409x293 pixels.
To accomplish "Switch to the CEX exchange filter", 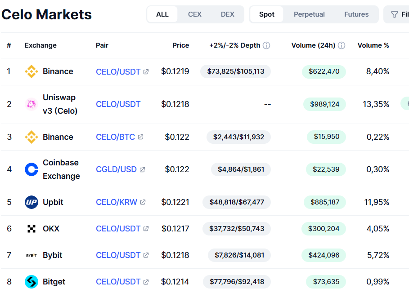I will click(x=195, y=14).
